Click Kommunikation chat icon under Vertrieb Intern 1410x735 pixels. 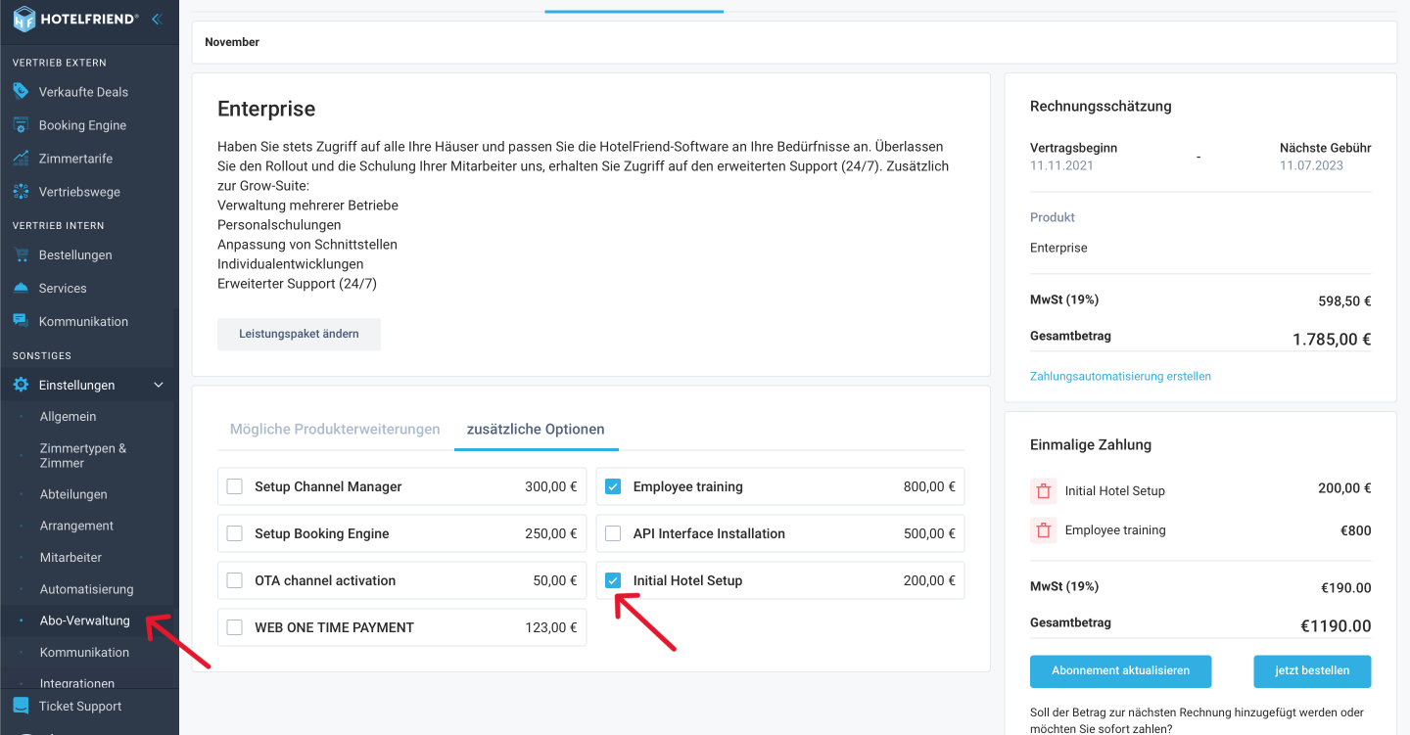point(21,321)
